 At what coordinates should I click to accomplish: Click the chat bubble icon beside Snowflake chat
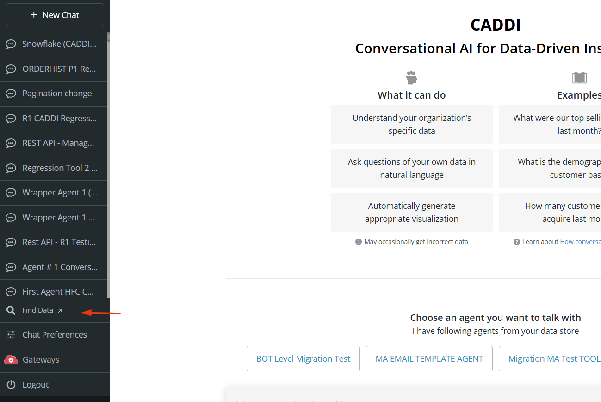(11, 44)
